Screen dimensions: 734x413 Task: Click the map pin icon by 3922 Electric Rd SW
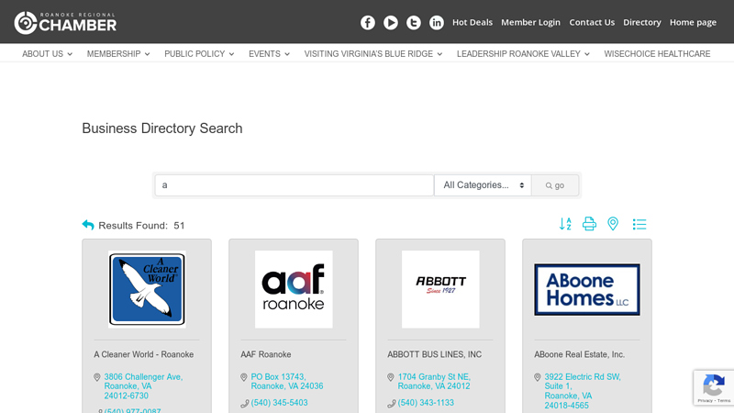click(538, 377)
